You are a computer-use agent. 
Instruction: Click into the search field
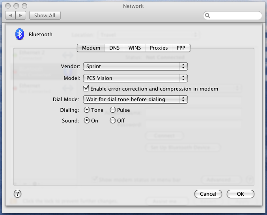(x=233, y=15)
